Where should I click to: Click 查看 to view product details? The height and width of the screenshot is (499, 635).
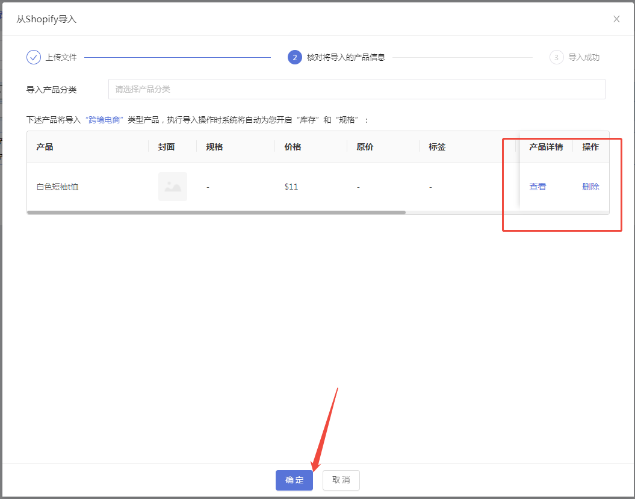click(x=537, y=187)
